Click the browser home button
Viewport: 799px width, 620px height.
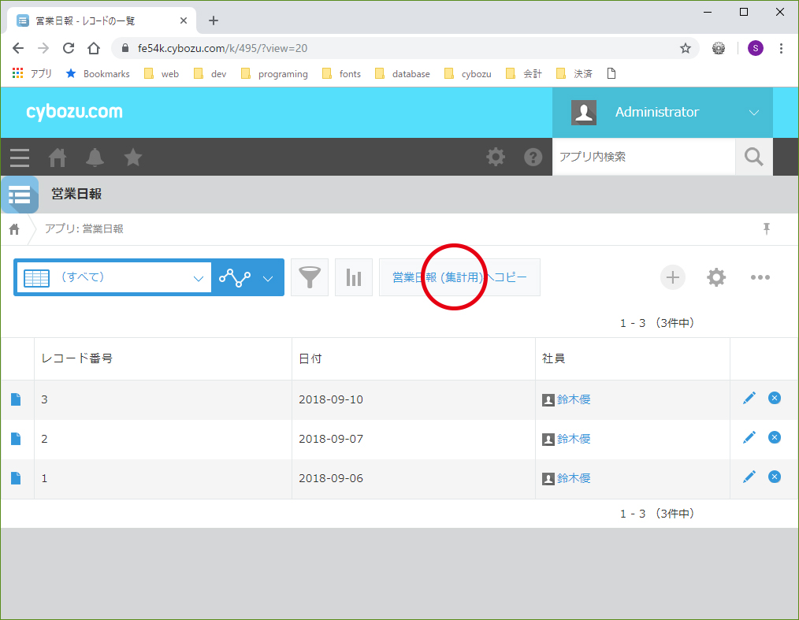click(x=94, y=48)
